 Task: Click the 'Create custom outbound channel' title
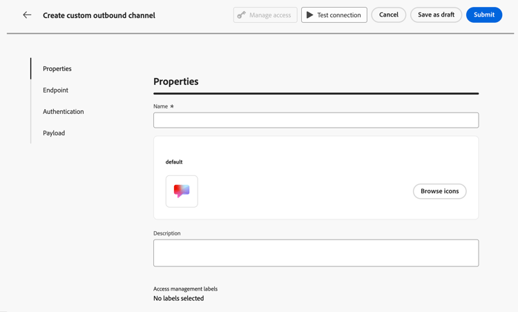tap(99, 15)
